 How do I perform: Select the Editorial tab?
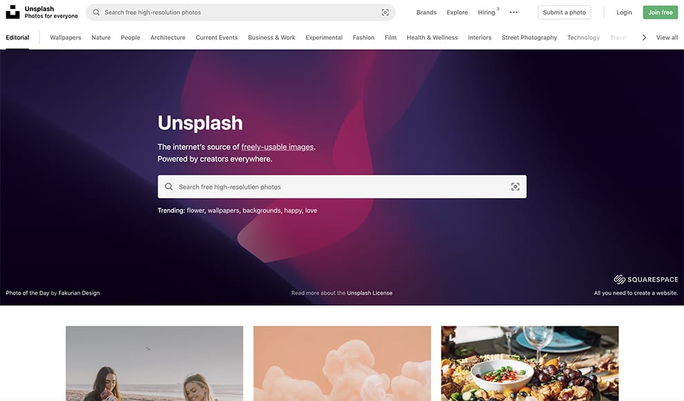[17, 37]
